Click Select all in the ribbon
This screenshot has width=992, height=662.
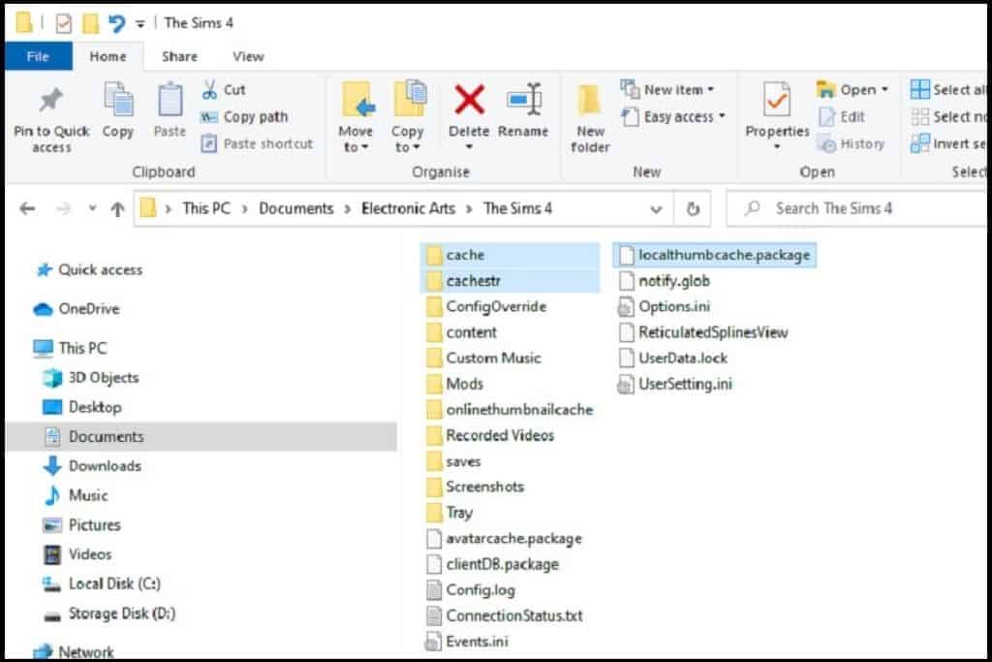coord(947,90)
